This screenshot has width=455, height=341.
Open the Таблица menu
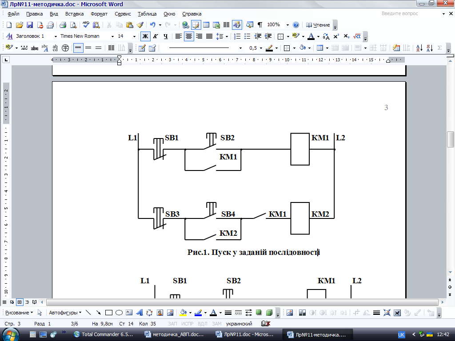coord(147,14)
